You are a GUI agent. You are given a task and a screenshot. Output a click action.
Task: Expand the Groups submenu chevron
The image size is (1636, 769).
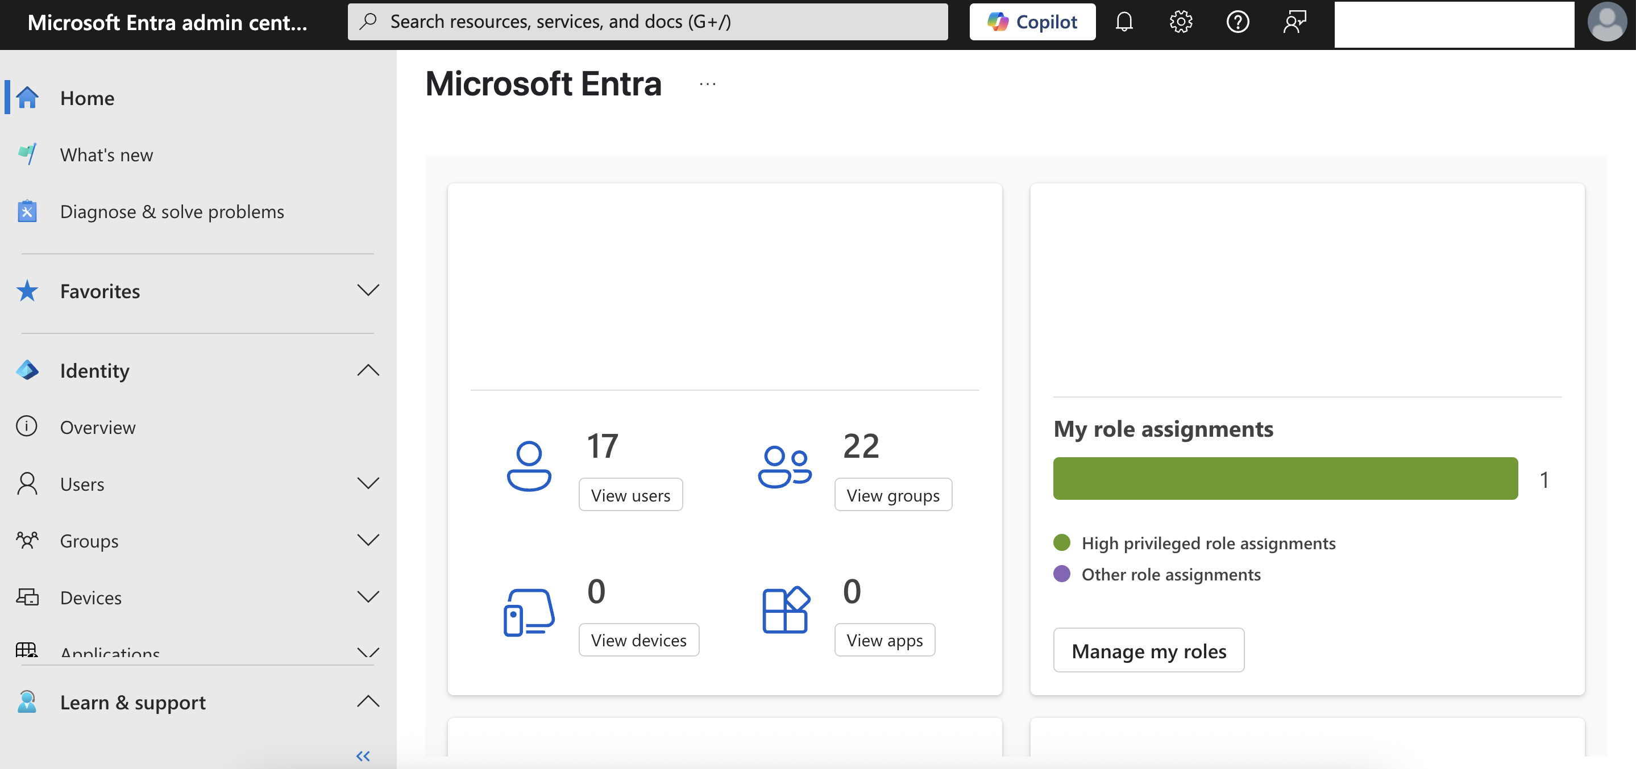tap(368, 541)
